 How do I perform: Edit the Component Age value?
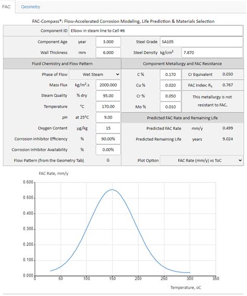tap(108, 42)
